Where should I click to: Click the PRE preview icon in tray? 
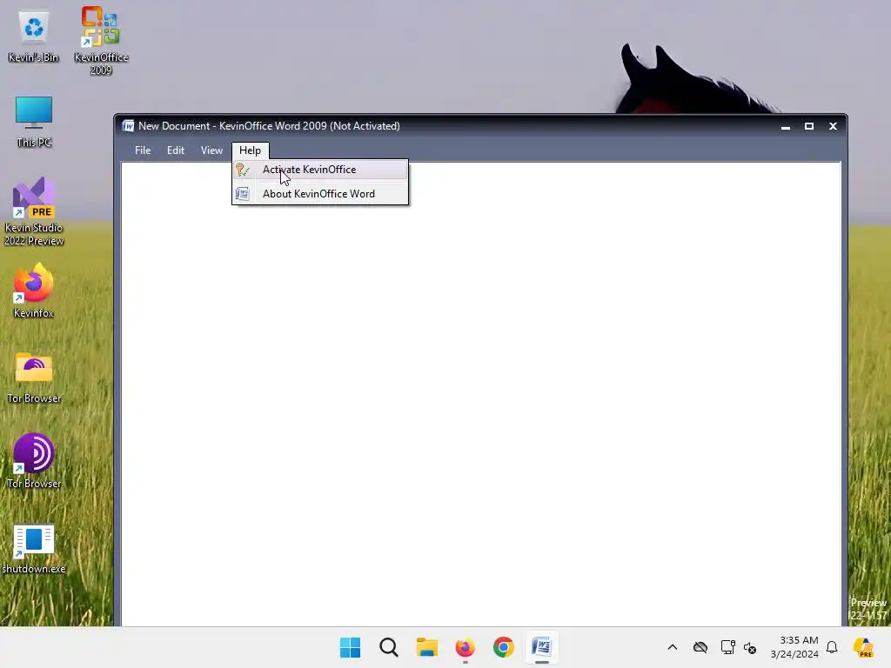(x=864, y=647)
